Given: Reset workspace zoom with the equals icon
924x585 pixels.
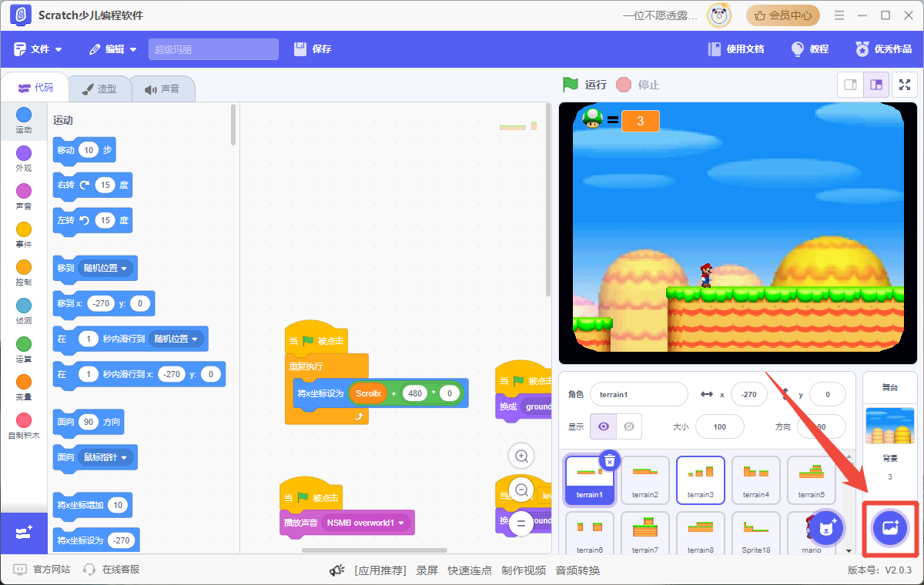Looking at the screenshot, I should coord(521,523).
